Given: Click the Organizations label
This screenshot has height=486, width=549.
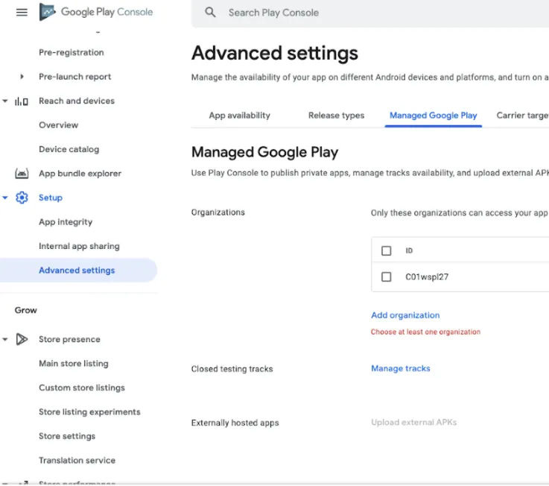Looking at the screenshot, I should point(218,212).
